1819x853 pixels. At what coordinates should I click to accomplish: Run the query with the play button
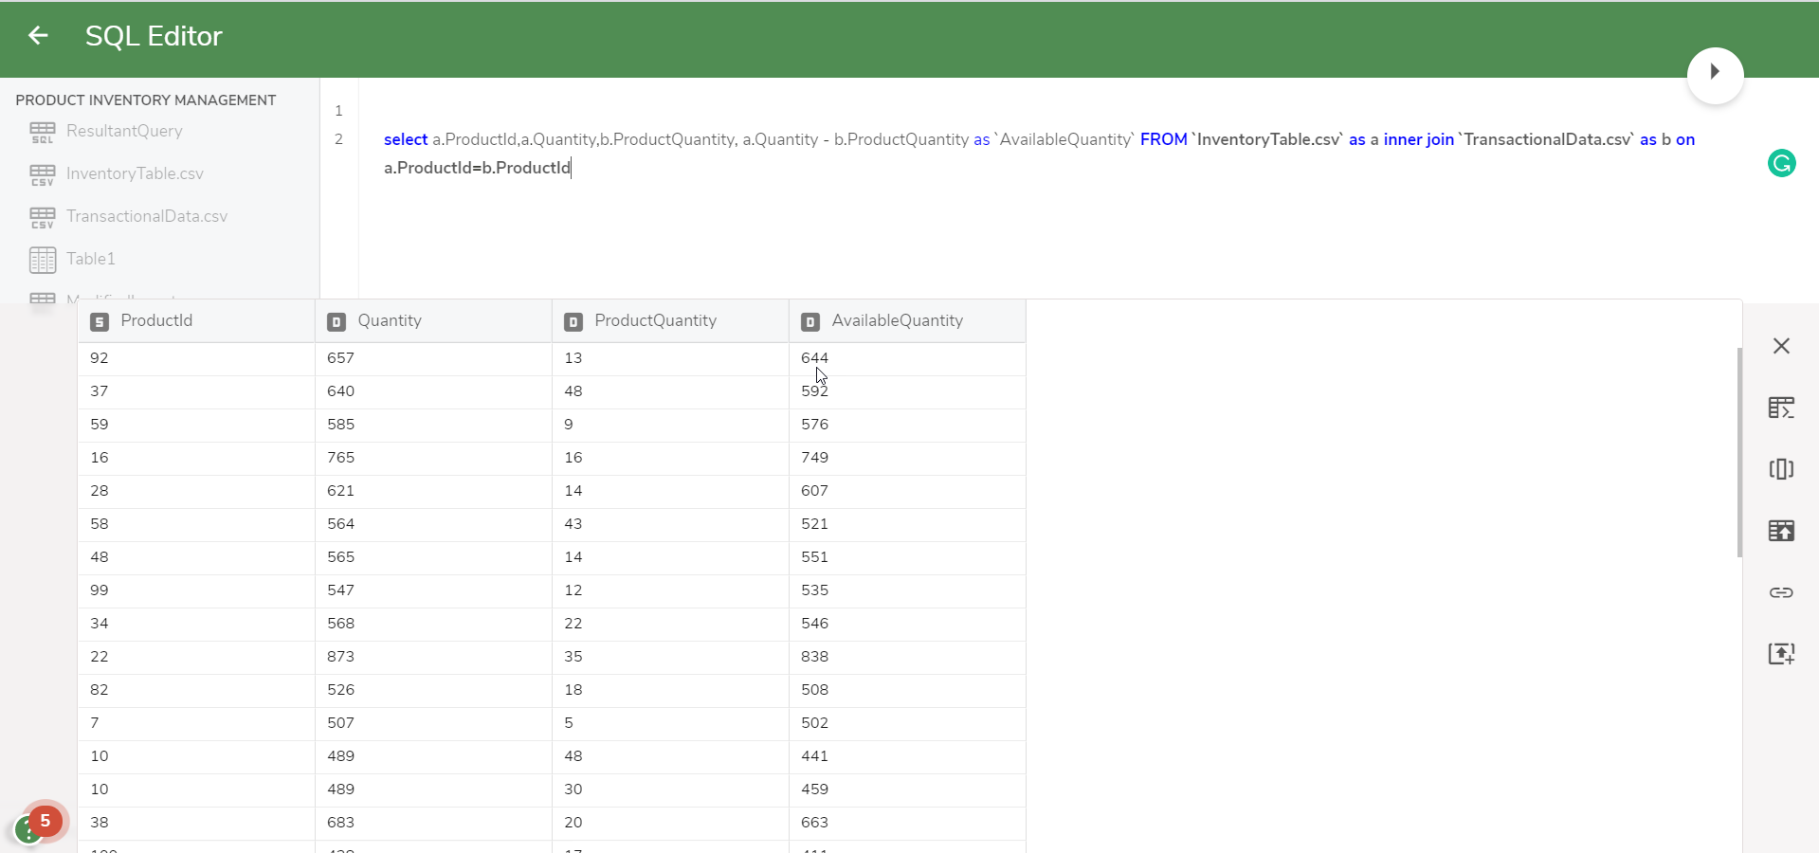pos(1714,72)
